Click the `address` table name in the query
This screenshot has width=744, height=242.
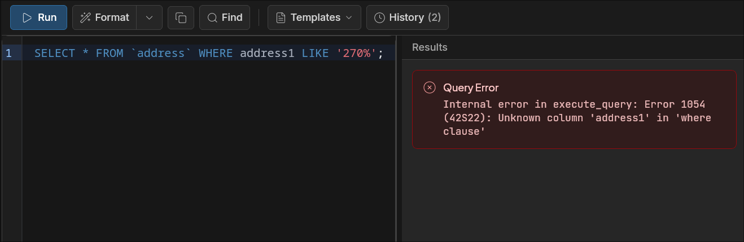161,54
